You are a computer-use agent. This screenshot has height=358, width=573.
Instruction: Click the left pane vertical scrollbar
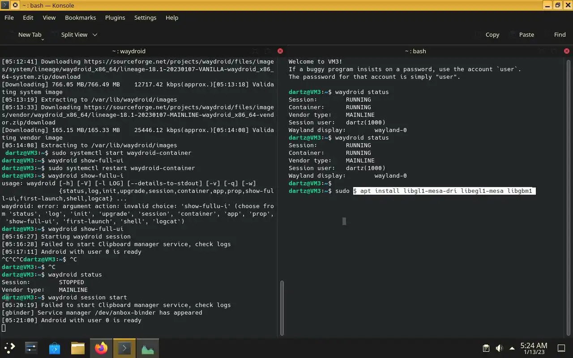pos(282,308)
